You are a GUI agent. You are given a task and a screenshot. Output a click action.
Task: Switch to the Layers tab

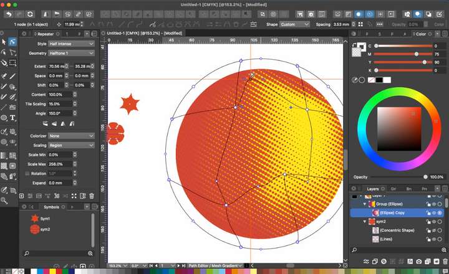[x=374, y=188]
